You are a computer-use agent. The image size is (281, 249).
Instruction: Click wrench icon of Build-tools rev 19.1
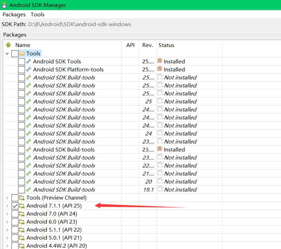click(x=29, y=189)
